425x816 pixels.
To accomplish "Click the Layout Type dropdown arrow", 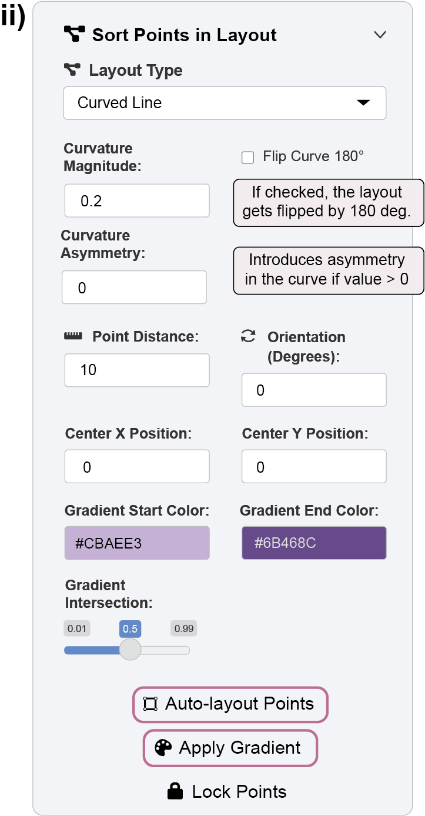I will point(363,103).
